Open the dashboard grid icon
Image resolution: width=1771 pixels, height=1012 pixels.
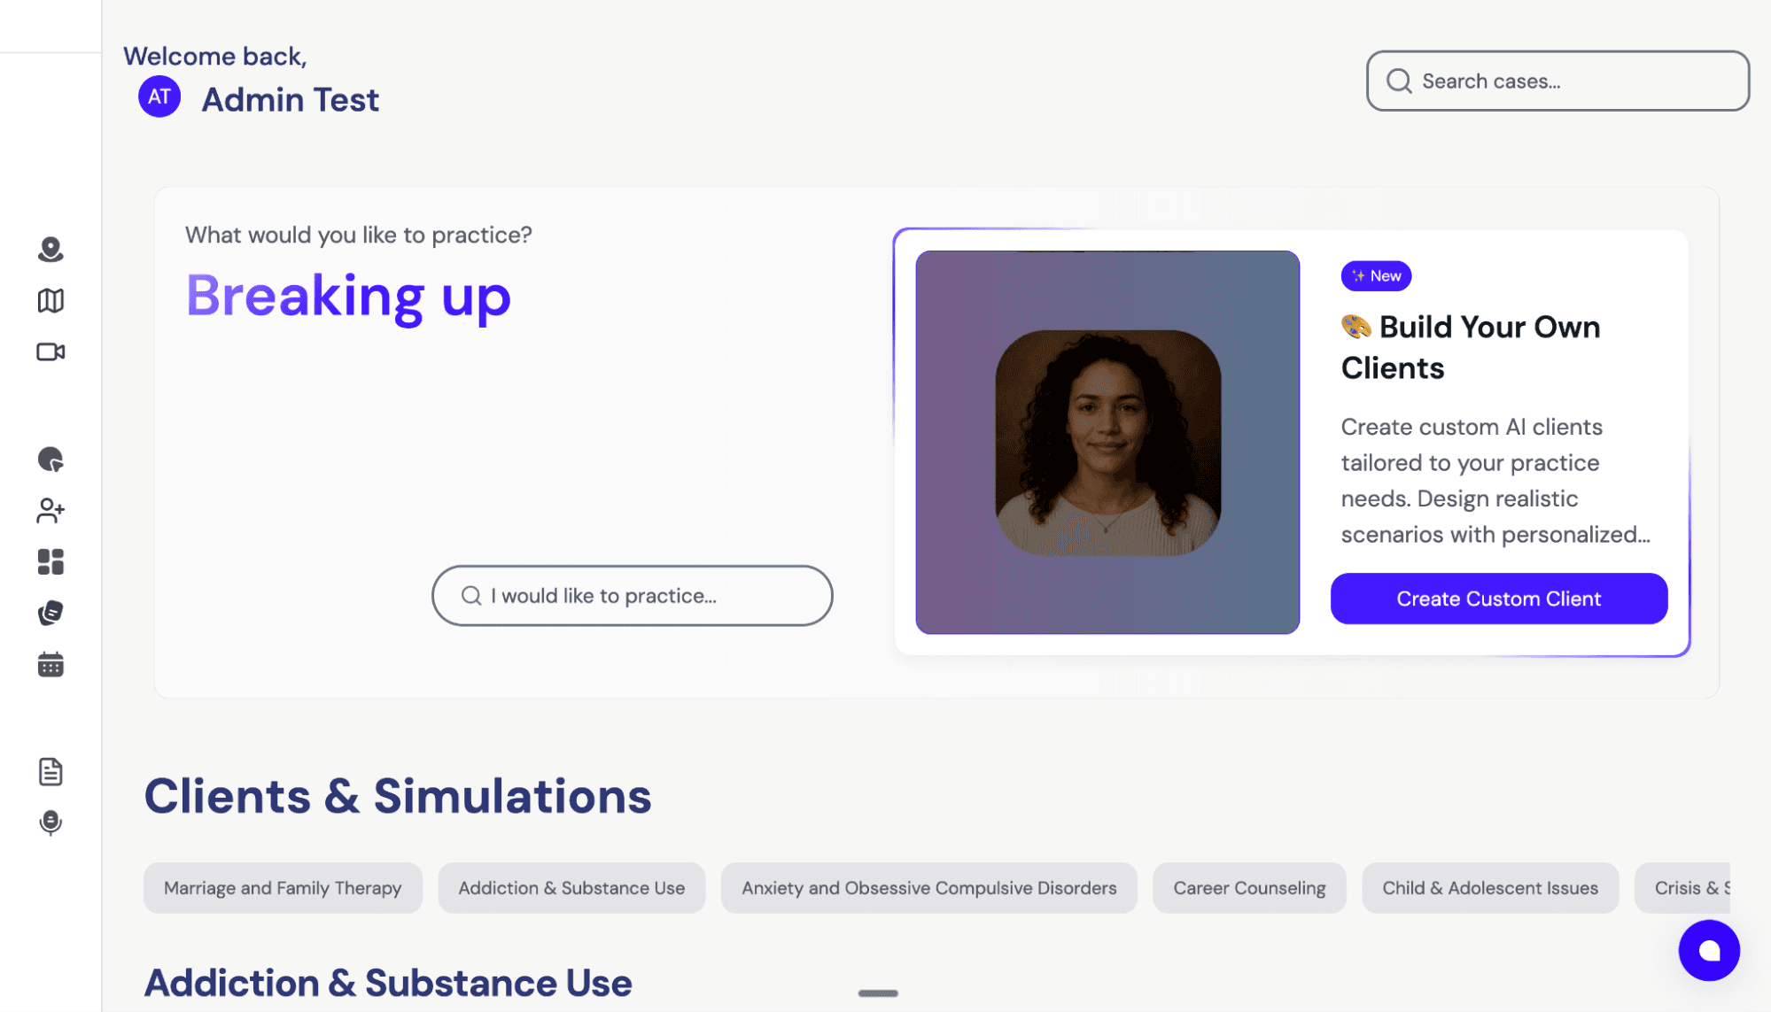(50, 562)
